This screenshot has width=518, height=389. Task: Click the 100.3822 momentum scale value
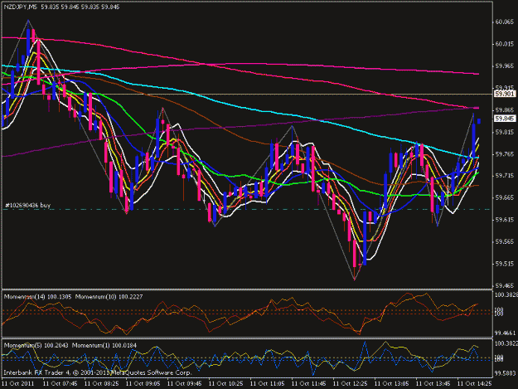[x=506, y=343]
